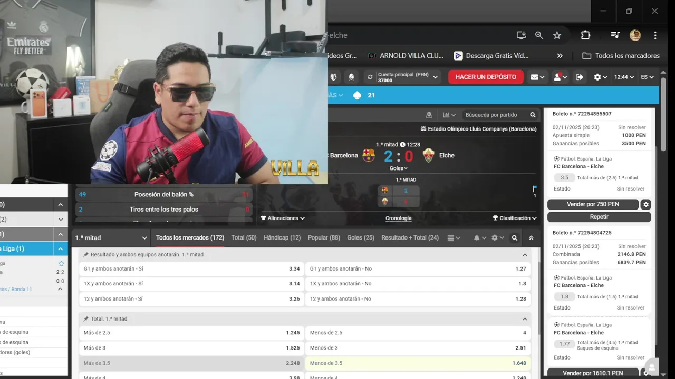Open the market layout list dropdown
Viewport: 675px width, 379px height.
454,238
